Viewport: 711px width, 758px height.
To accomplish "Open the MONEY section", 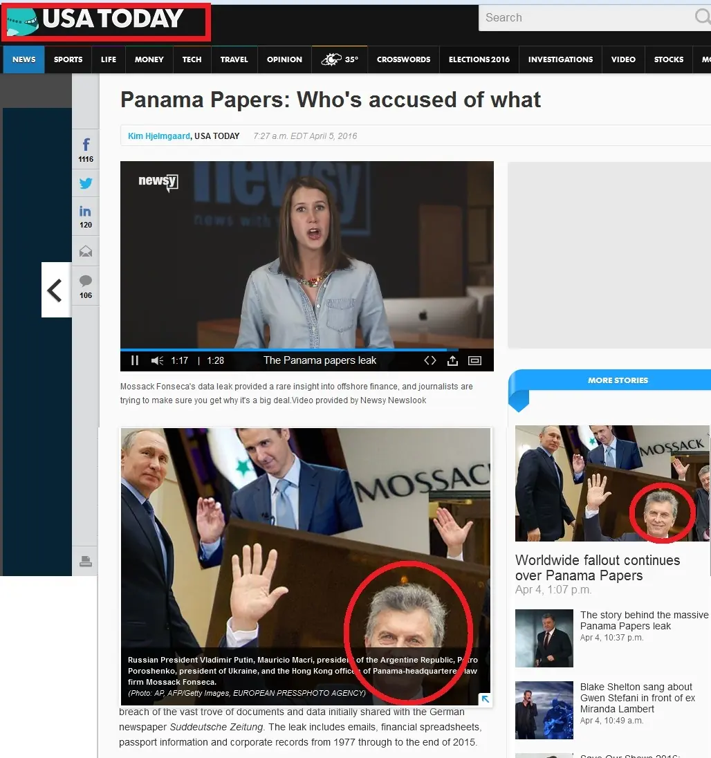I will pos(149,59).
